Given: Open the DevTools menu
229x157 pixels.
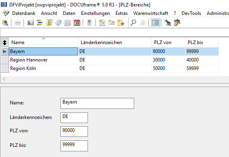Looking at the screenshot, I should [191, 13].
